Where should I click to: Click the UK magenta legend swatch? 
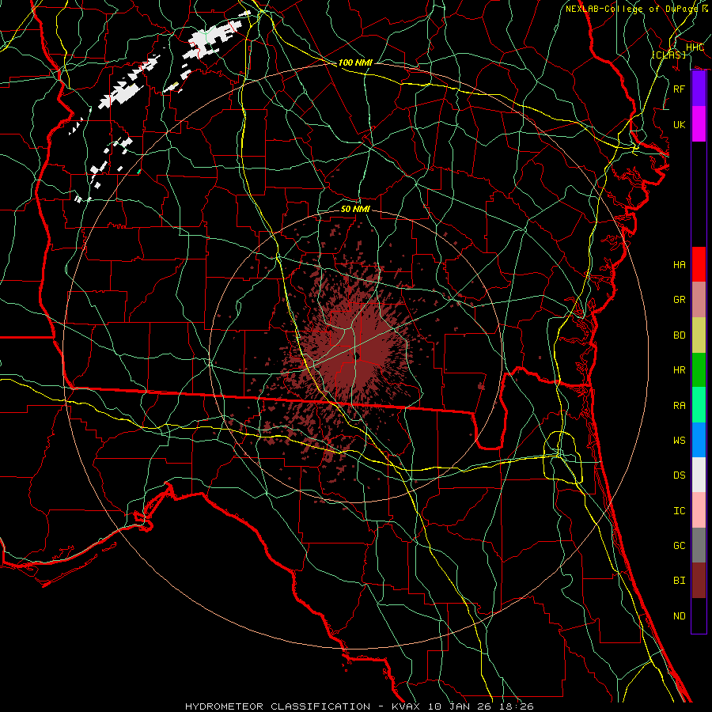699,124
